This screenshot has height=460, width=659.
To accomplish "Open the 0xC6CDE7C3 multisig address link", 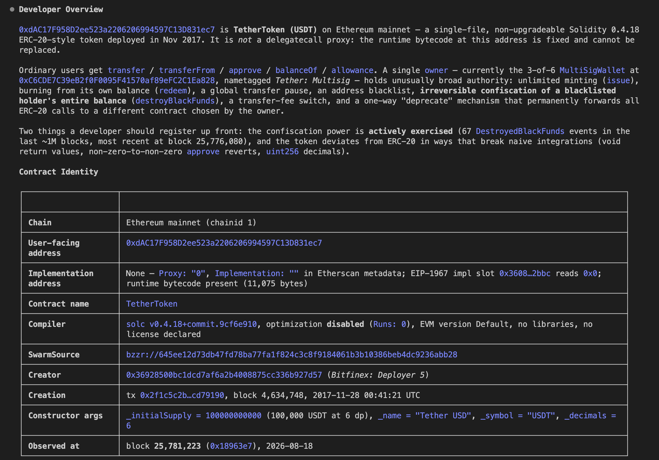I will 117,80.
